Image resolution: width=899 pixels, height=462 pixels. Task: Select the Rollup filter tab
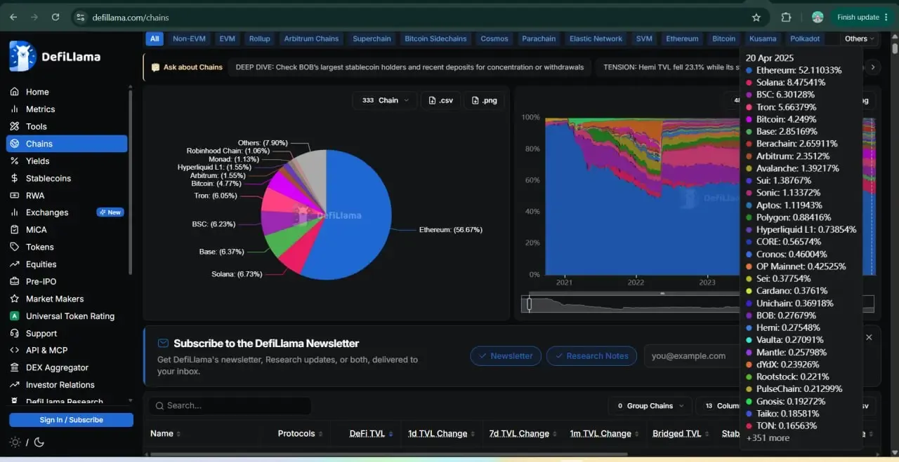pyautogui.click(x=259, y=39)
